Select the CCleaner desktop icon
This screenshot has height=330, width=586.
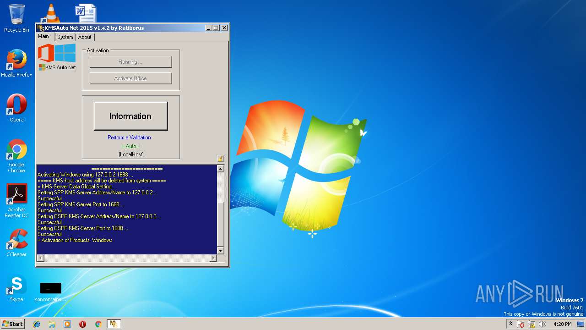coord(16,243)
